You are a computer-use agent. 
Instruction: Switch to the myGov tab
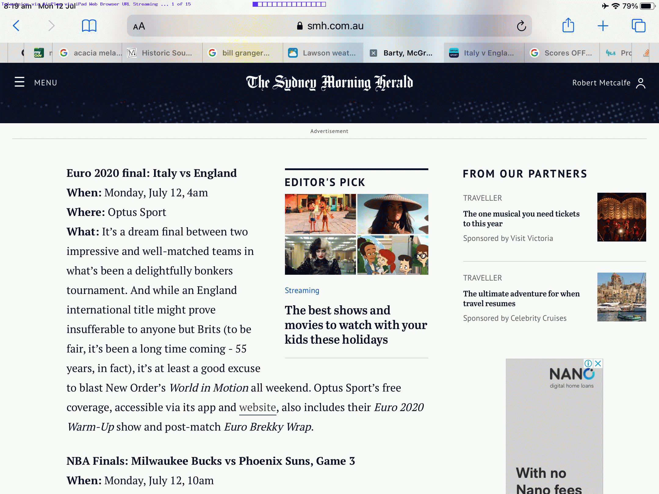pyautogui.click(x=38, y=53)
